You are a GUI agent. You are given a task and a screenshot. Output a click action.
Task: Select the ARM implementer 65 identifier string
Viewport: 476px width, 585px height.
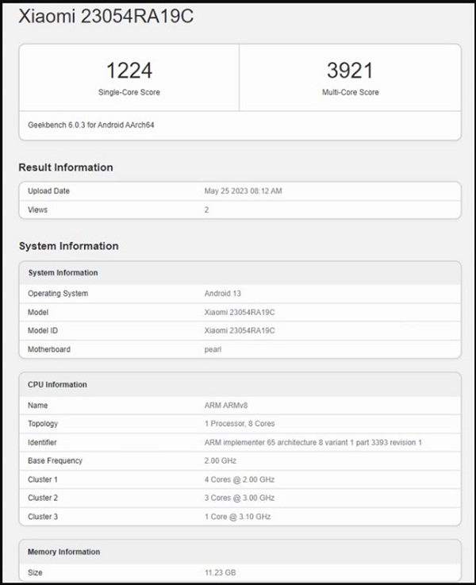click(313, 442)
